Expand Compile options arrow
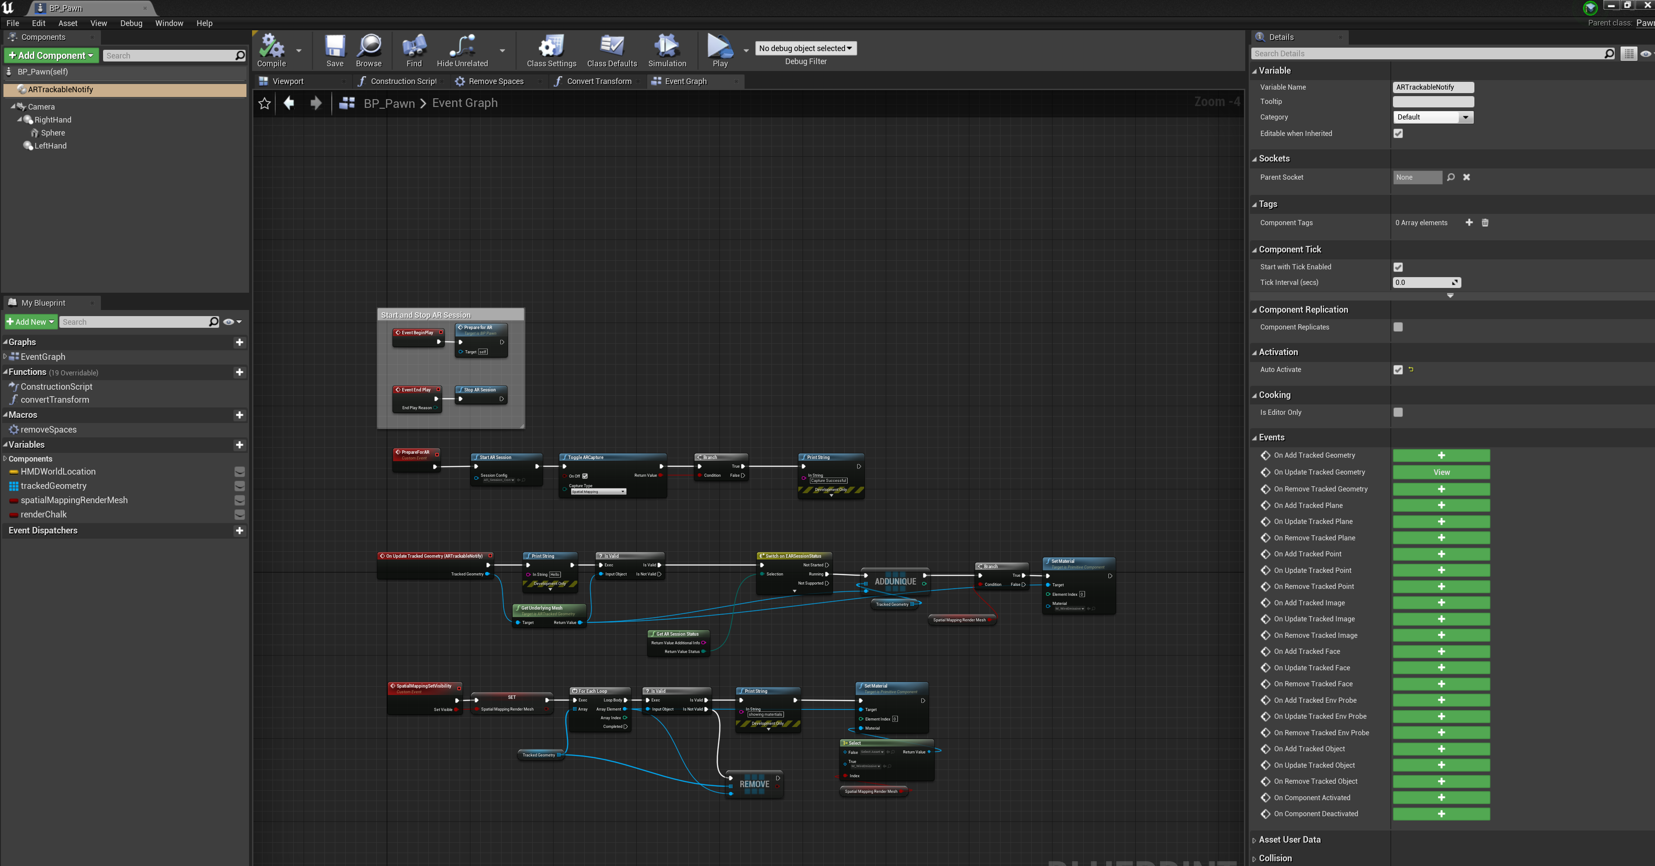This screenshot has width=1655, height=866. (299, 50)
